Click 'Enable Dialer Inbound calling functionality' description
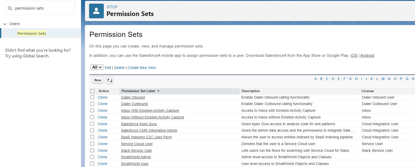Screen dimensions: 415x167 (275, 97)
